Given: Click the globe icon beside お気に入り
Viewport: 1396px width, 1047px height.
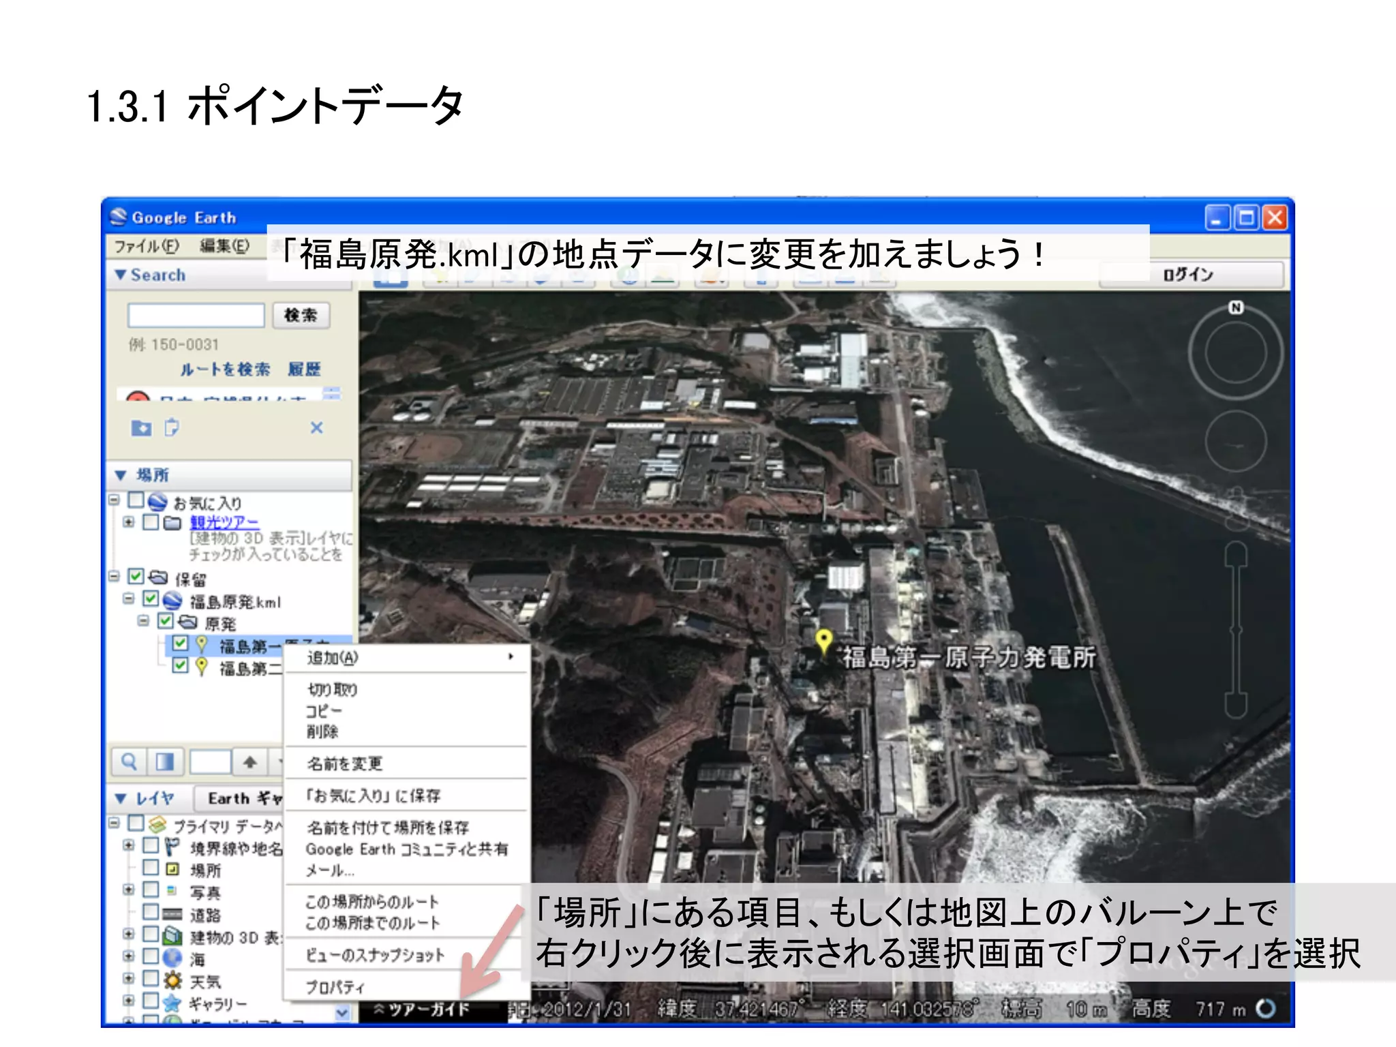Looking at the screenshot, I should tap(157, 502).
